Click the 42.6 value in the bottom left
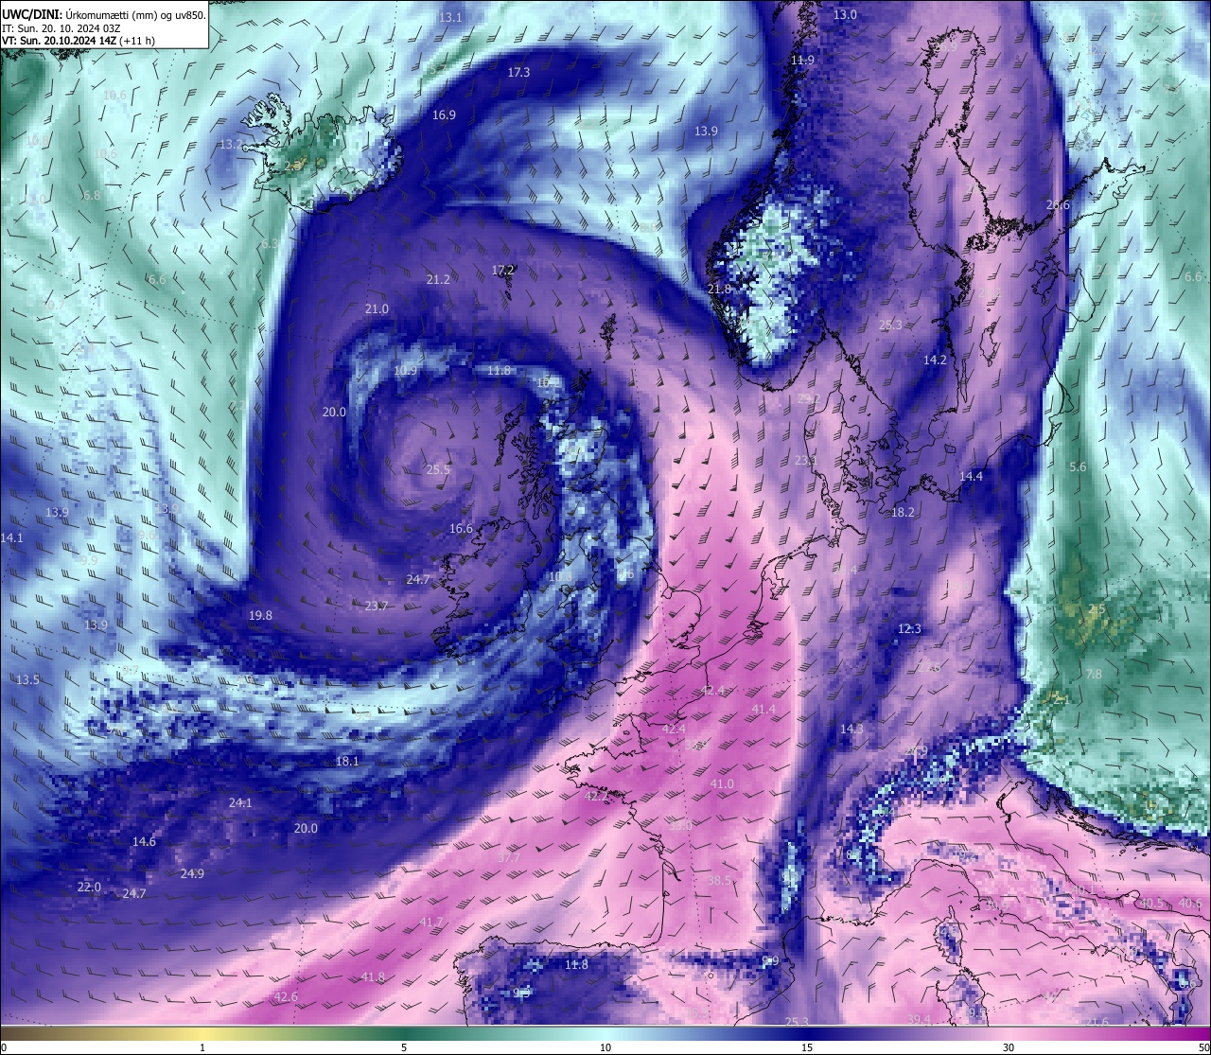This screenshot has width=1211, height=1055. pyautogui.click(x=286, y=996)
